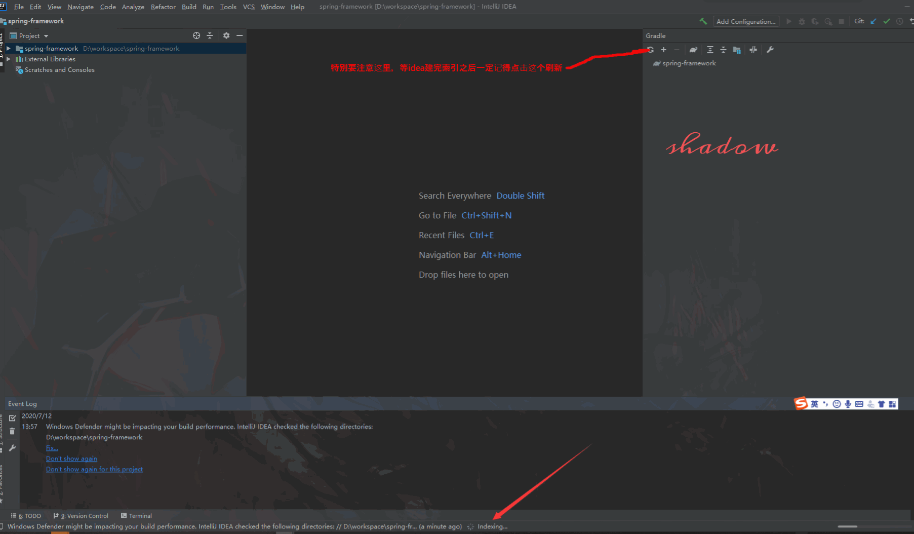The height and width of the screenshot is (534, 914).
Task: Open the Edit menu
Action: click(x=35, y=7)
